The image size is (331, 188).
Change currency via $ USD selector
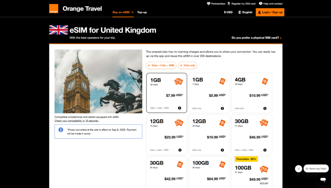228,12
